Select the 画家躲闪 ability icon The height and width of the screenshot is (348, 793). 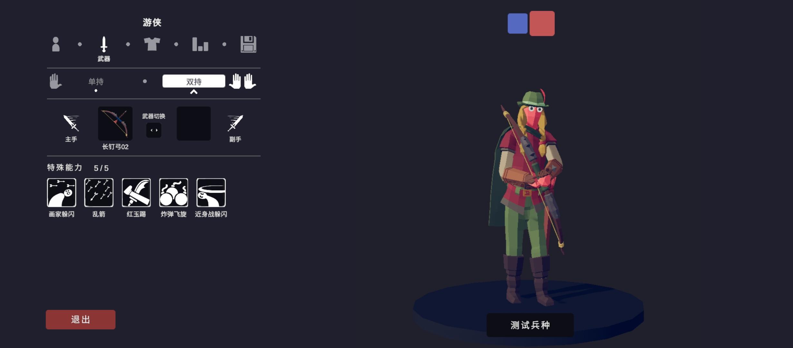(x=62, y=193)
